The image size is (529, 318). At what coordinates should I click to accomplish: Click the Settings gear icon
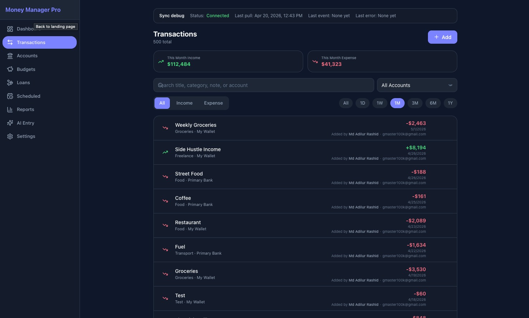(10, 136)
